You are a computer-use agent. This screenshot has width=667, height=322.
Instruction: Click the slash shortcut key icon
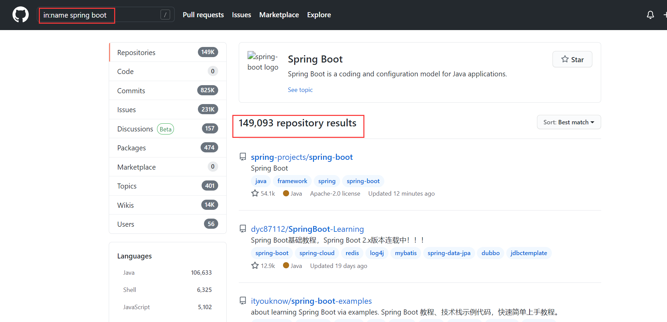pyautogui.click(x=165, y=15)
